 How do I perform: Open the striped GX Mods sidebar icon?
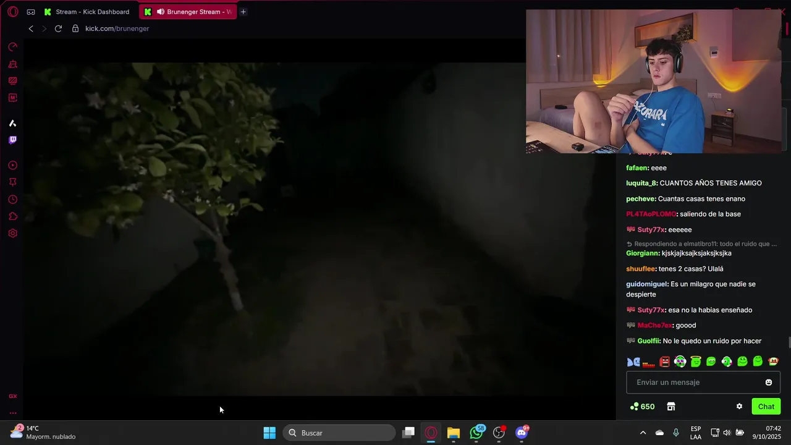coord(12,80)
